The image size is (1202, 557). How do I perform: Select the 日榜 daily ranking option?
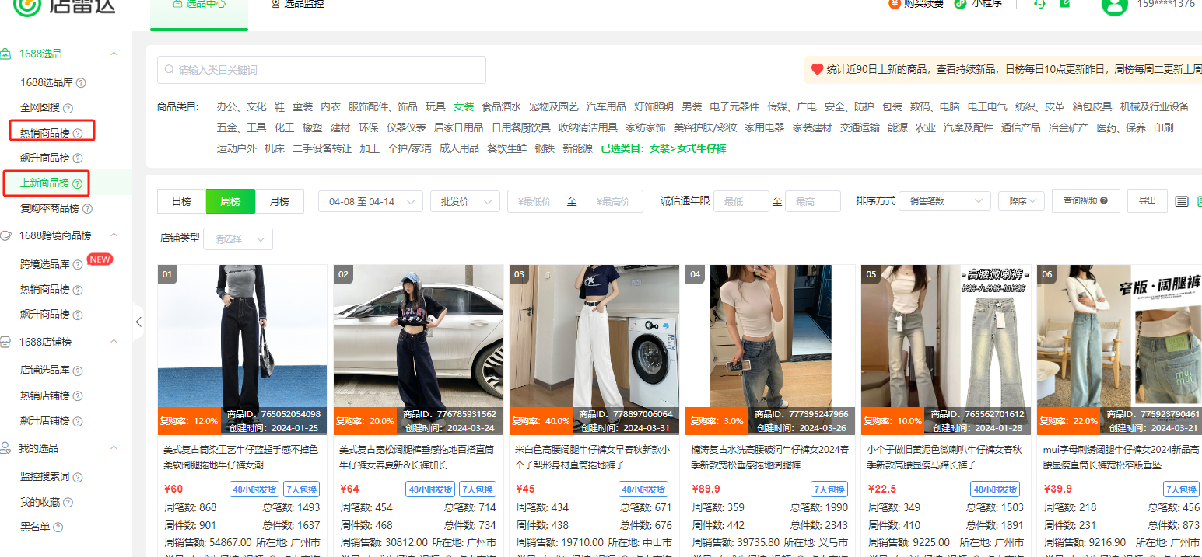[181, 201]
